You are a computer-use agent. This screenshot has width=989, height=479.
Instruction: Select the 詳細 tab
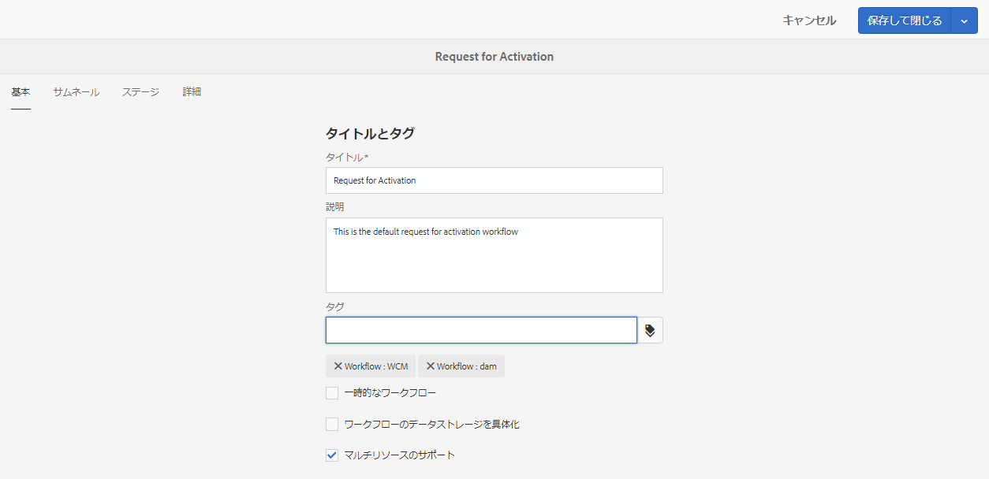coord(192,92)
